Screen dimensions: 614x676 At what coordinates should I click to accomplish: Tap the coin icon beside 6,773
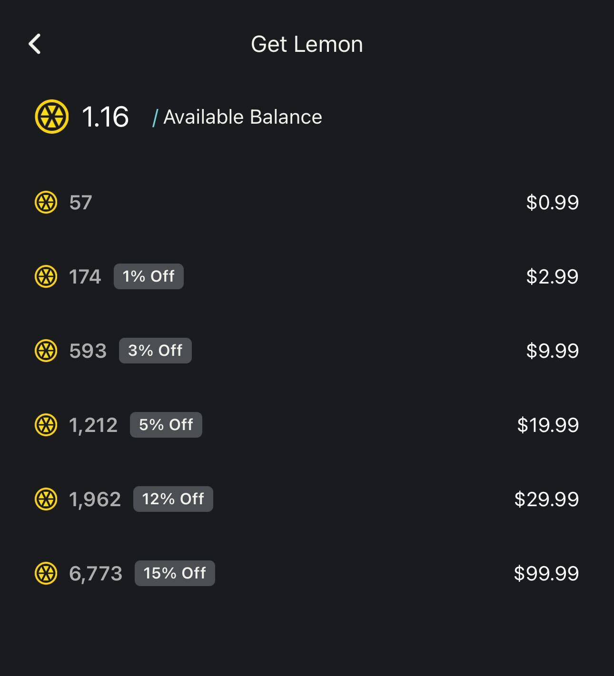(x=46, y=573)
